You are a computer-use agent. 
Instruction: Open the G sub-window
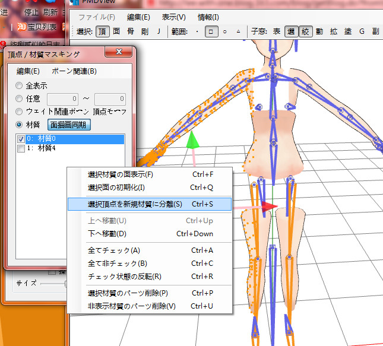362,31
